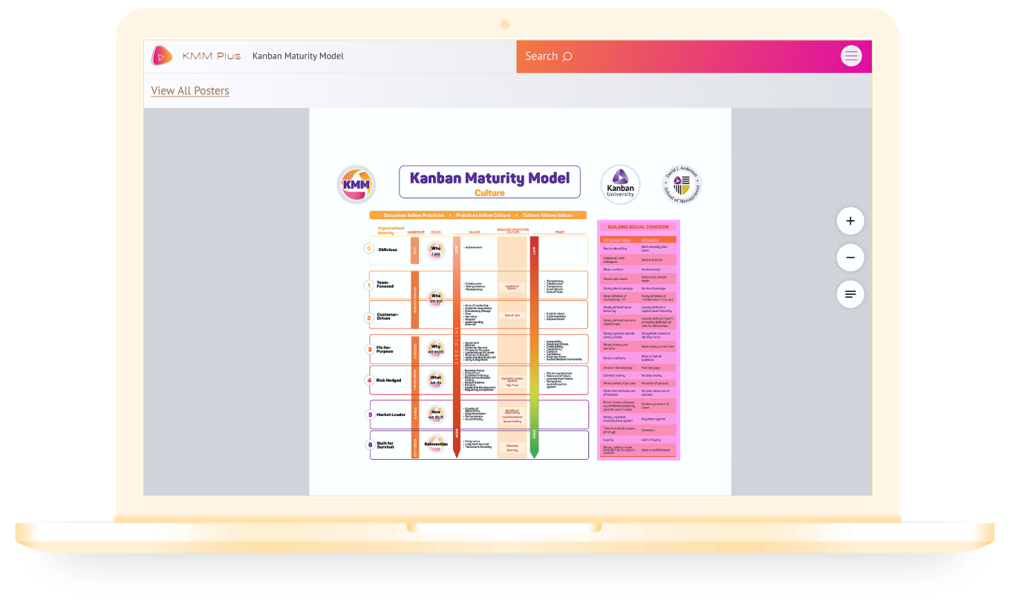Click the red vertical DISCIPLINE arrow bar
Screen dimensions: 1010x612
tap(457, 347)
